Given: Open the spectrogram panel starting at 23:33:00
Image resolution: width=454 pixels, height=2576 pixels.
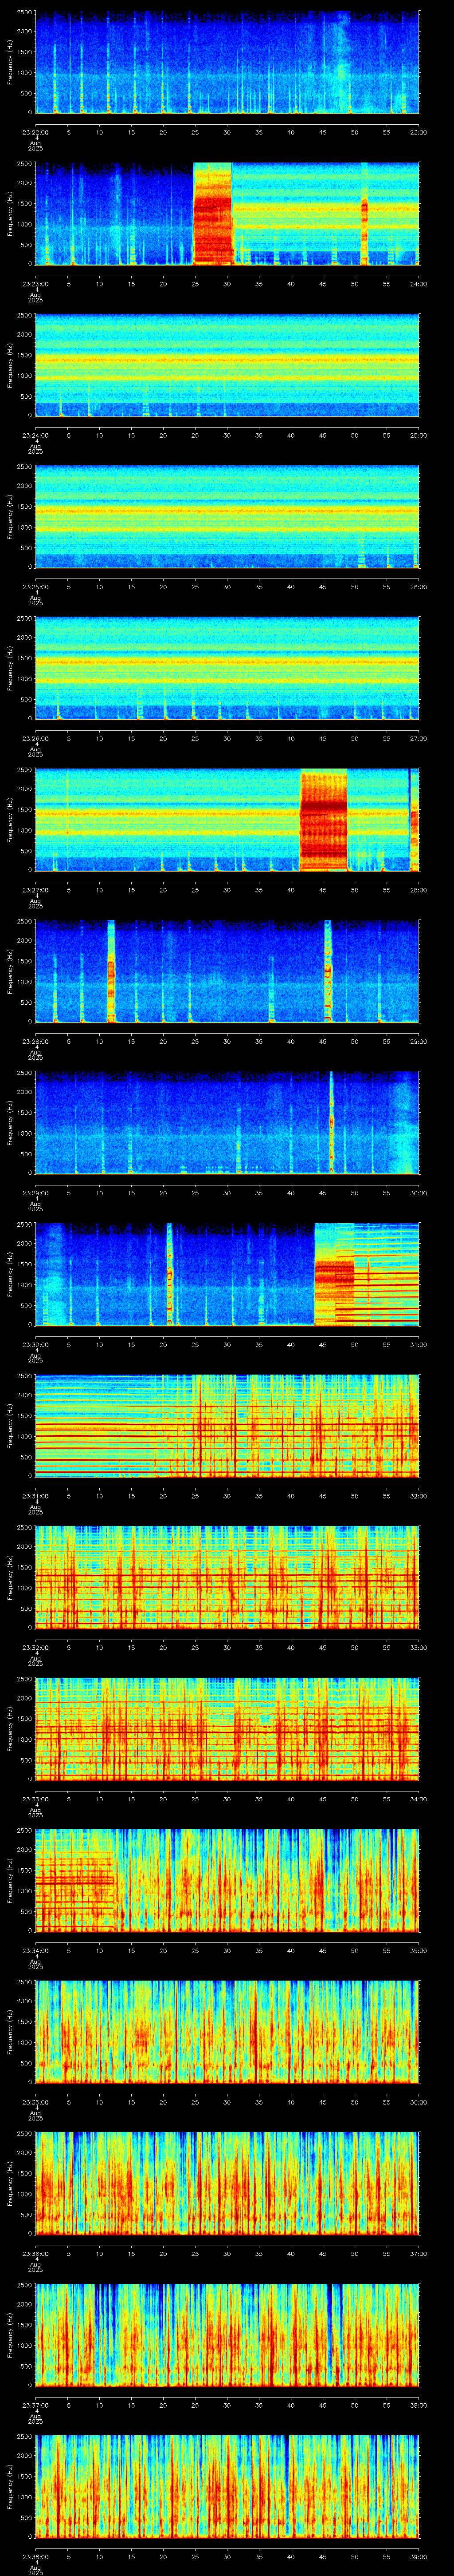Looking at the screenshot, I should [227, 1729].
